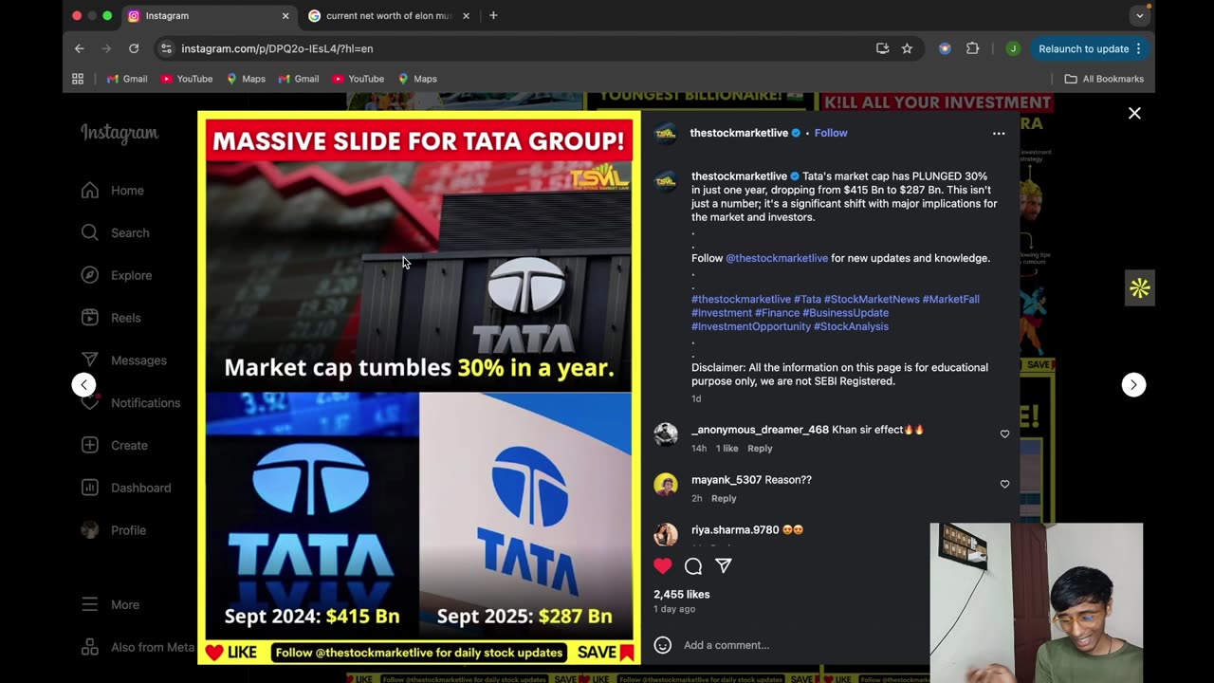Go to next post arrow

(x=1133, y=384)
